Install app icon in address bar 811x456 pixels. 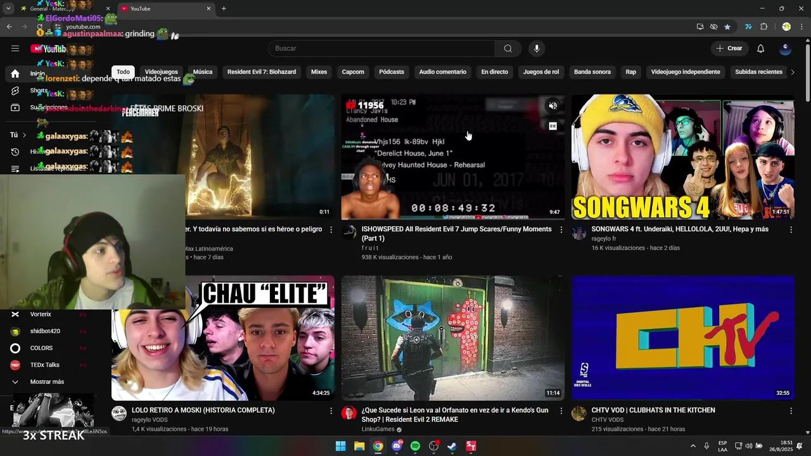(x=700, y=27)
